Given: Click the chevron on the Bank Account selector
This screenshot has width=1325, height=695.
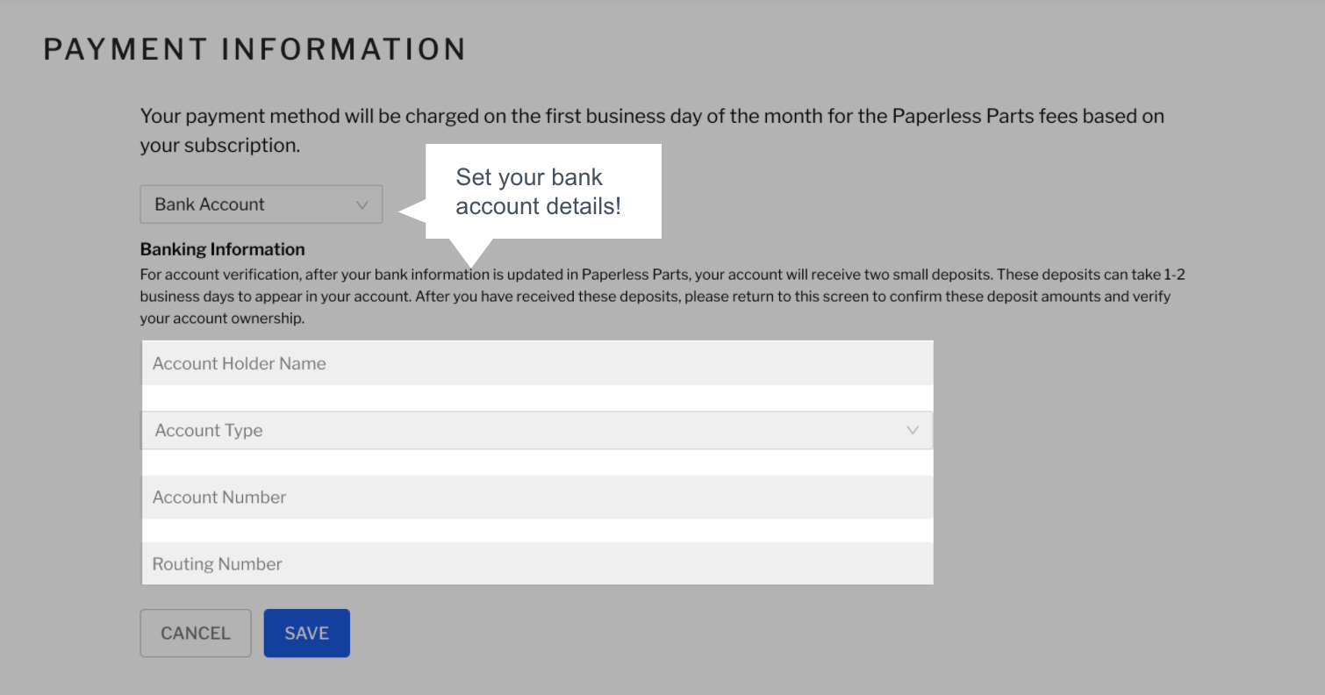Looking at the screenshot, I should pos(362,204).
